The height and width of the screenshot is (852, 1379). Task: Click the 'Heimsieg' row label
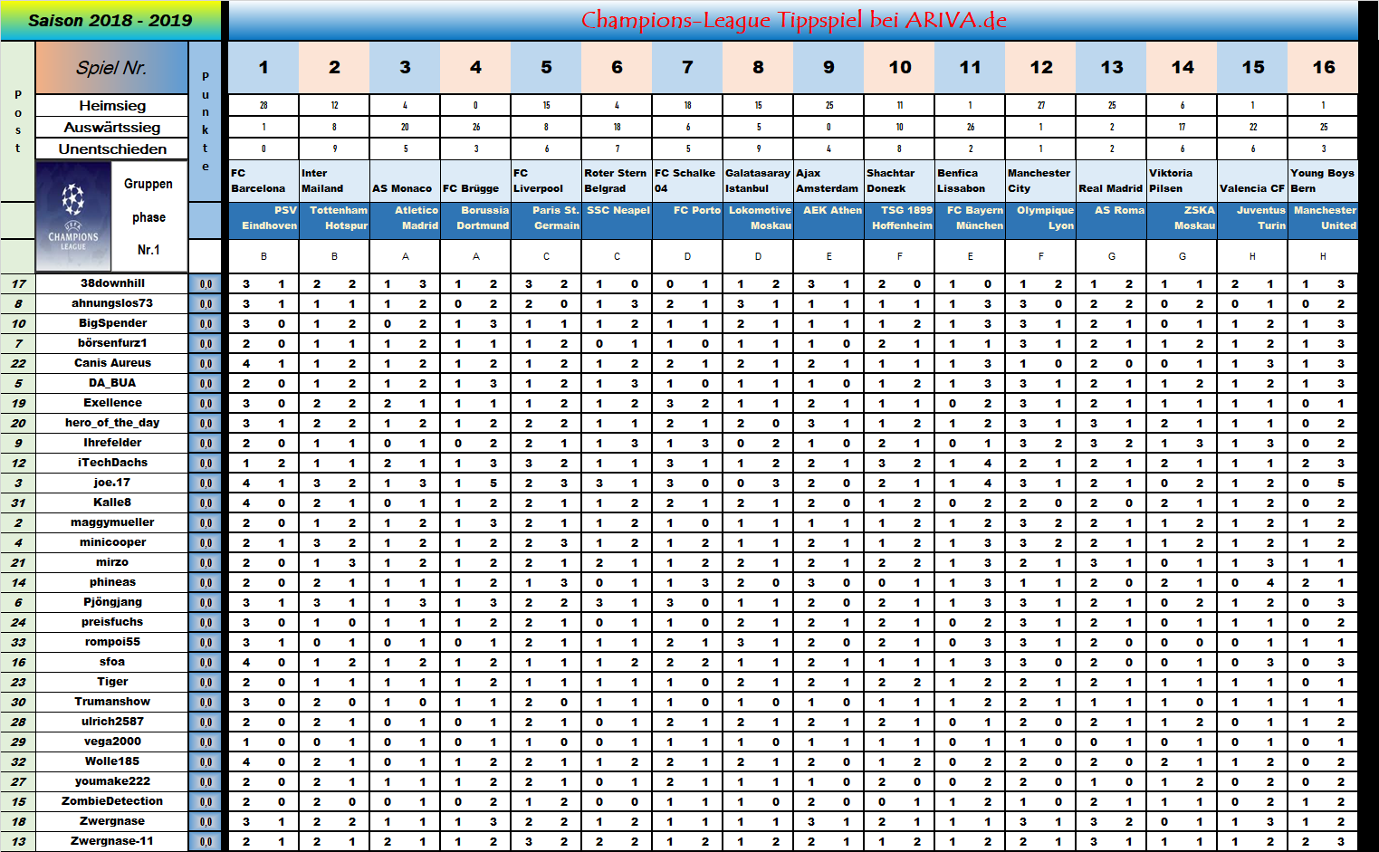[x=111, y=106]
